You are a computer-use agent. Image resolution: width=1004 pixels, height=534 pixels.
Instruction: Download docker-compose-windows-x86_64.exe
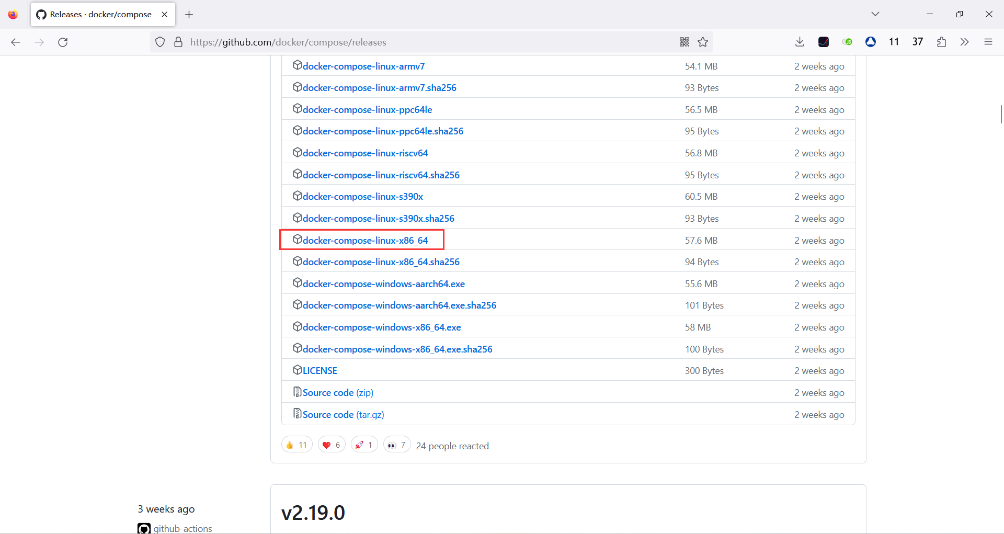click(x=382, y=327)
